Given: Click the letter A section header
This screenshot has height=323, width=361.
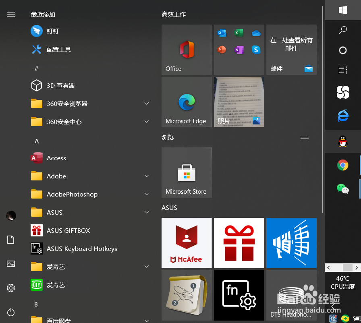Looking at the screenshot, I should coord(36,141).
